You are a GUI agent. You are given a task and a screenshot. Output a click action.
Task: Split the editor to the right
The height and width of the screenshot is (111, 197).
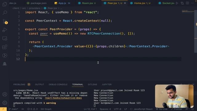[x=187, y=3]
